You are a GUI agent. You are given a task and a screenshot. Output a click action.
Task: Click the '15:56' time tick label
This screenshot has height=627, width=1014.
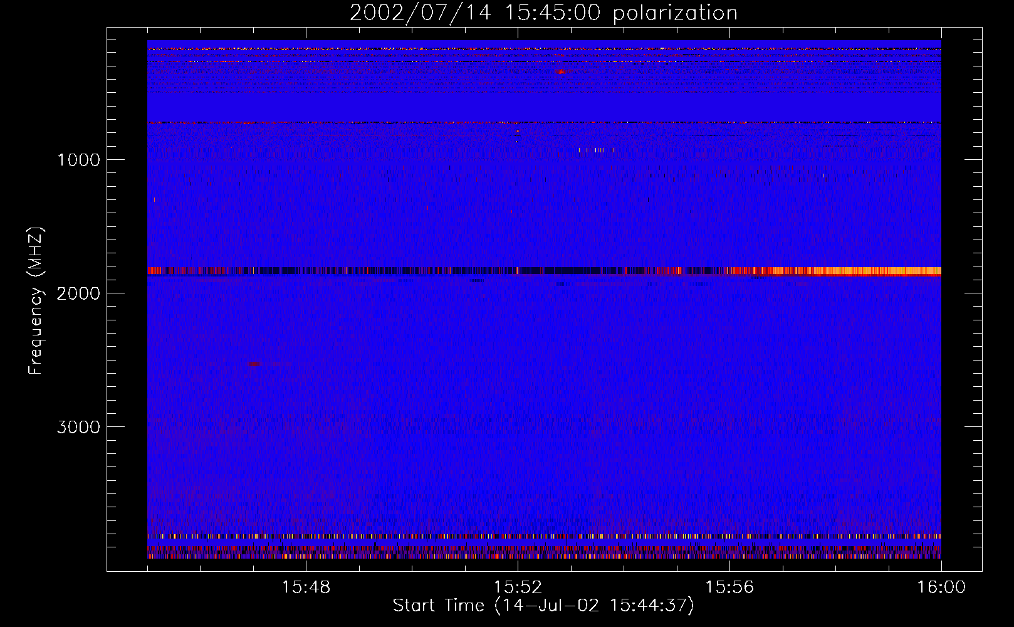tap(729, 587)
